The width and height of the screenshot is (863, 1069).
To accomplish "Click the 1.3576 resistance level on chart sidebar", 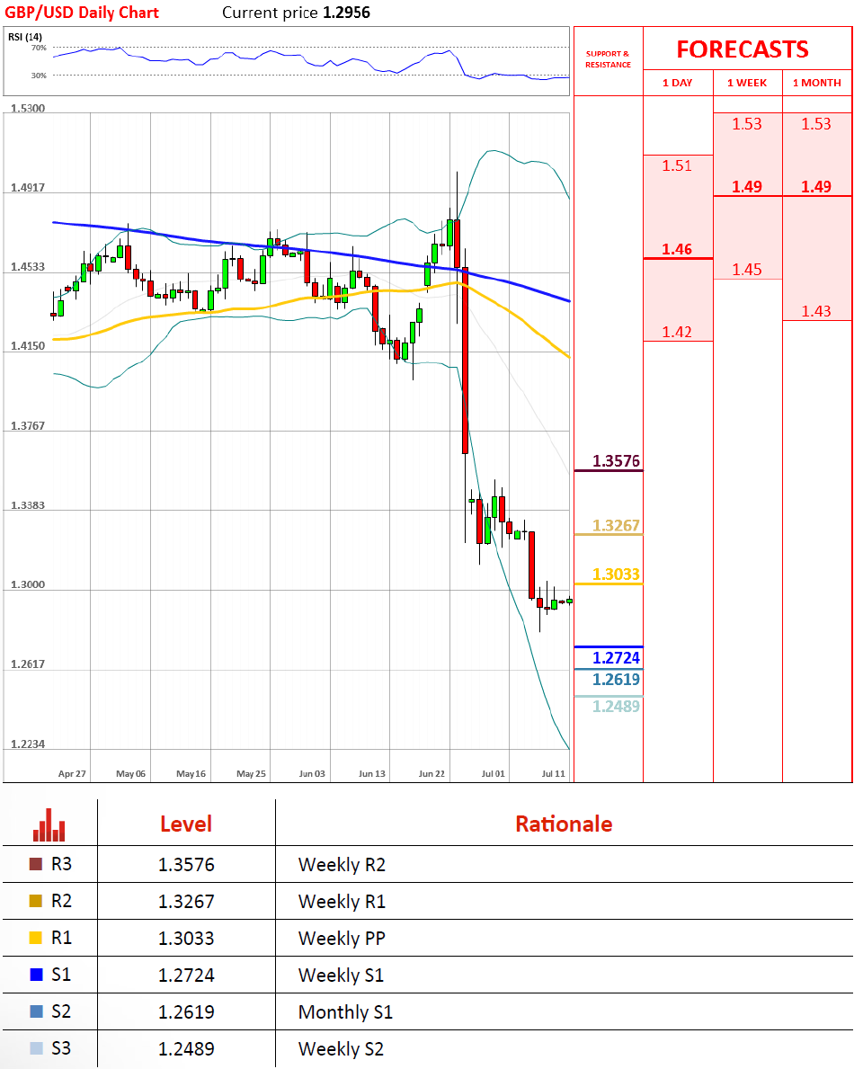I will (x=616, y=461).
